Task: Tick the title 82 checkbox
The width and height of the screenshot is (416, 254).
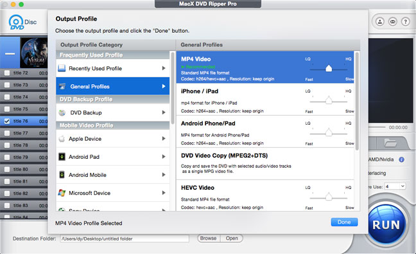Action: point(7,194)
